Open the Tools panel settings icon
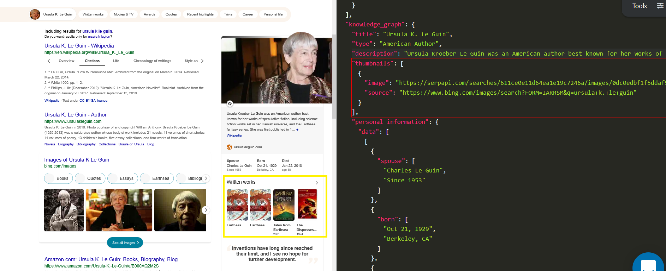 [660, 6]
